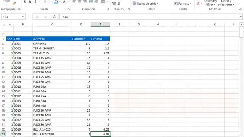Decrease indent
Viewport: 244px width, 137px height.
click(91, 2)
